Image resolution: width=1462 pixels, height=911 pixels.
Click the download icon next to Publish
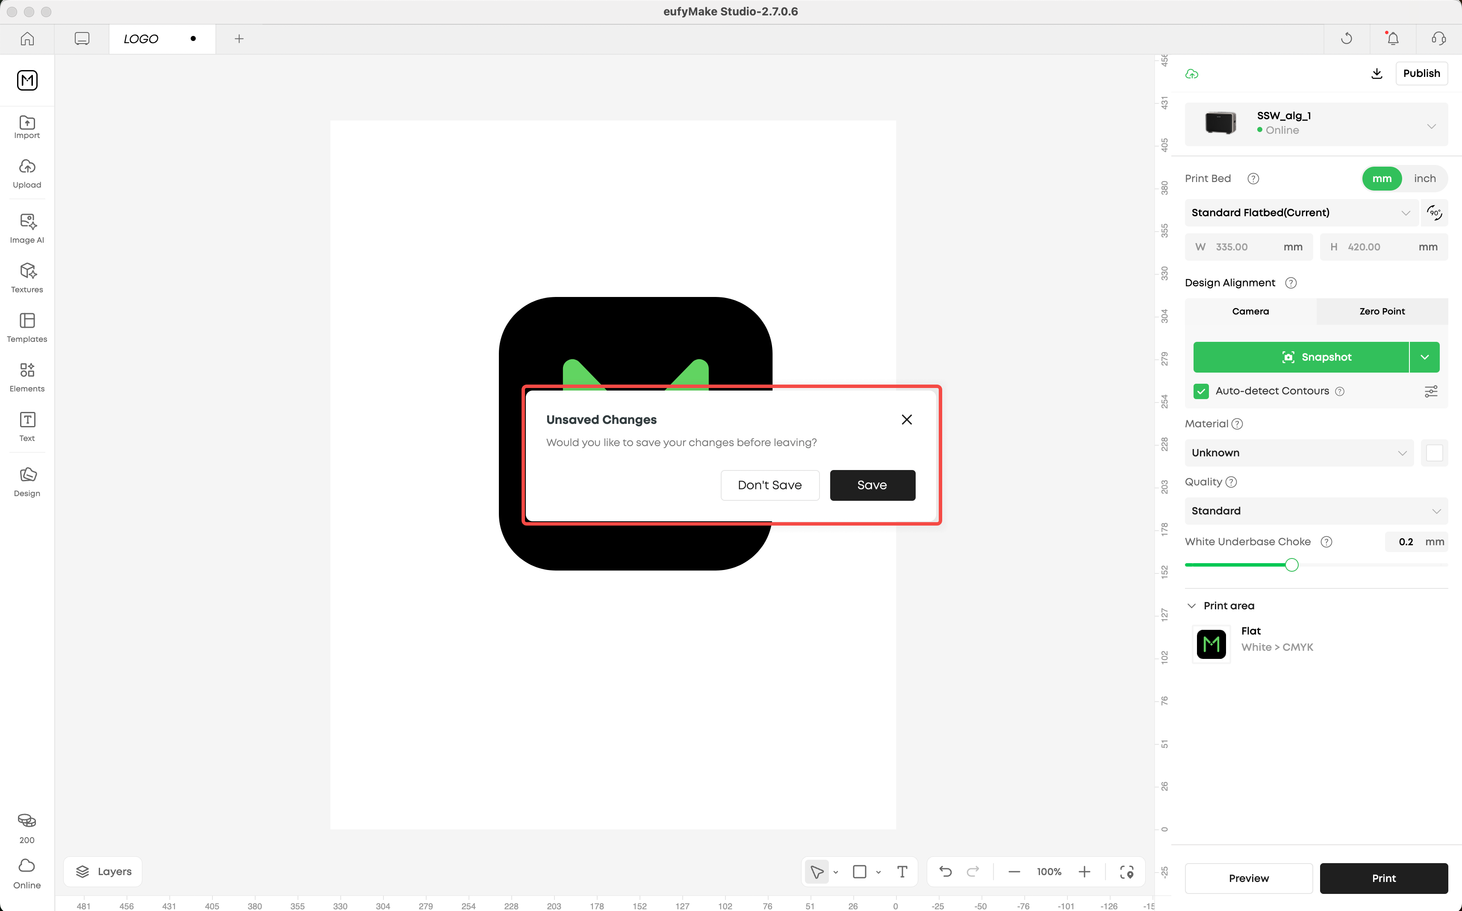(1377, 73)
